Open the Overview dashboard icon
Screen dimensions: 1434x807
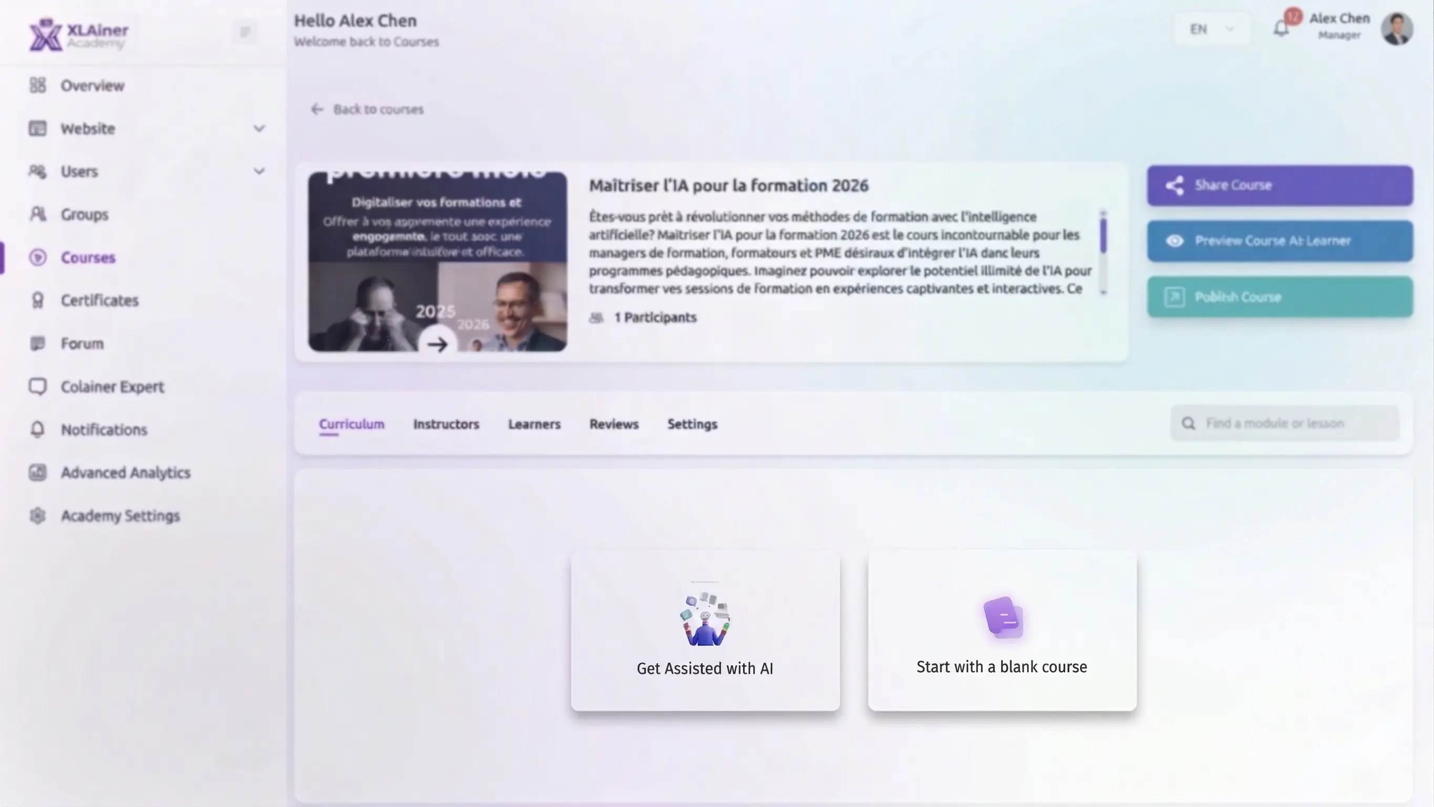point(37,85)
